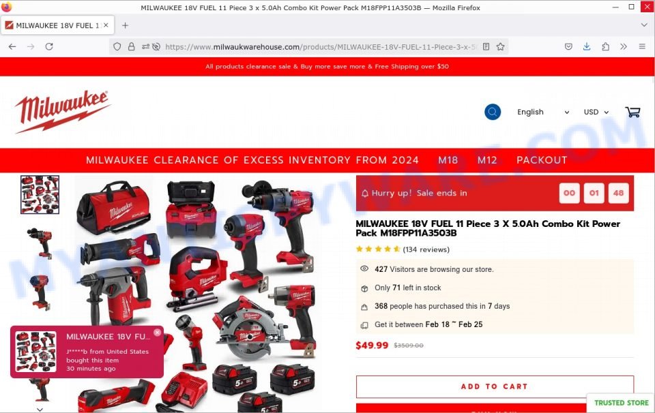Open the shopping cart icon
The width and height of the screenshot is (655, 413).
[x=632, y=112]
